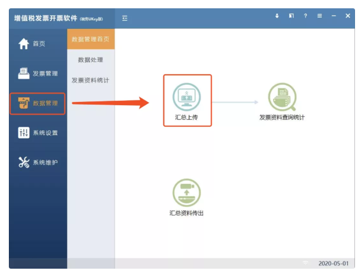Select the 数据管理首页 tab

(x=90, y=39)
